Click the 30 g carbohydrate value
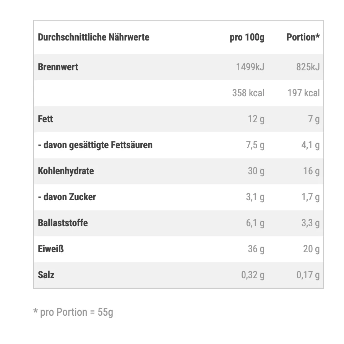The height and width of the screenshot is (344, 344). [256, 171]
